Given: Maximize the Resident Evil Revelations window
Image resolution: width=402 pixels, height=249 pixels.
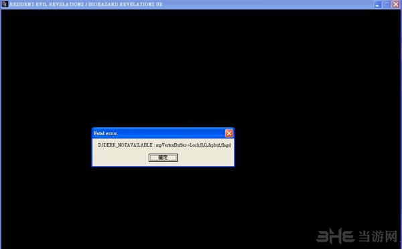Looking at the screenshot, I should pos(387,4).
